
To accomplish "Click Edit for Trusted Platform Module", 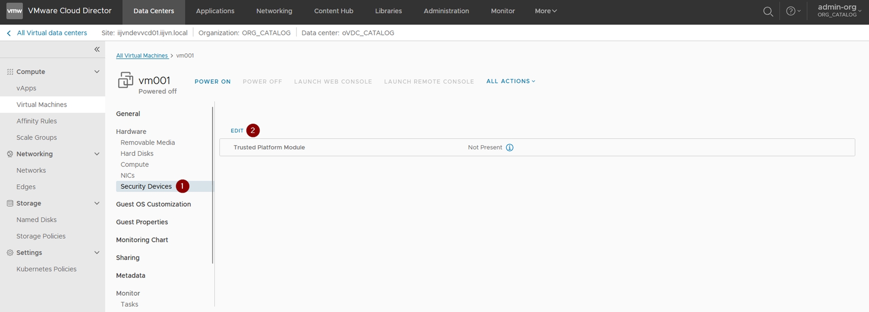I will pyautogui.click(x=237, y=131).
